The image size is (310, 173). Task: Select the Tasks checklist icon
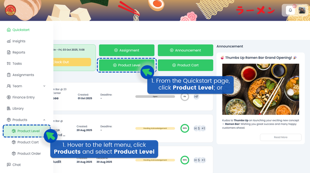click(x=9, y=63)
